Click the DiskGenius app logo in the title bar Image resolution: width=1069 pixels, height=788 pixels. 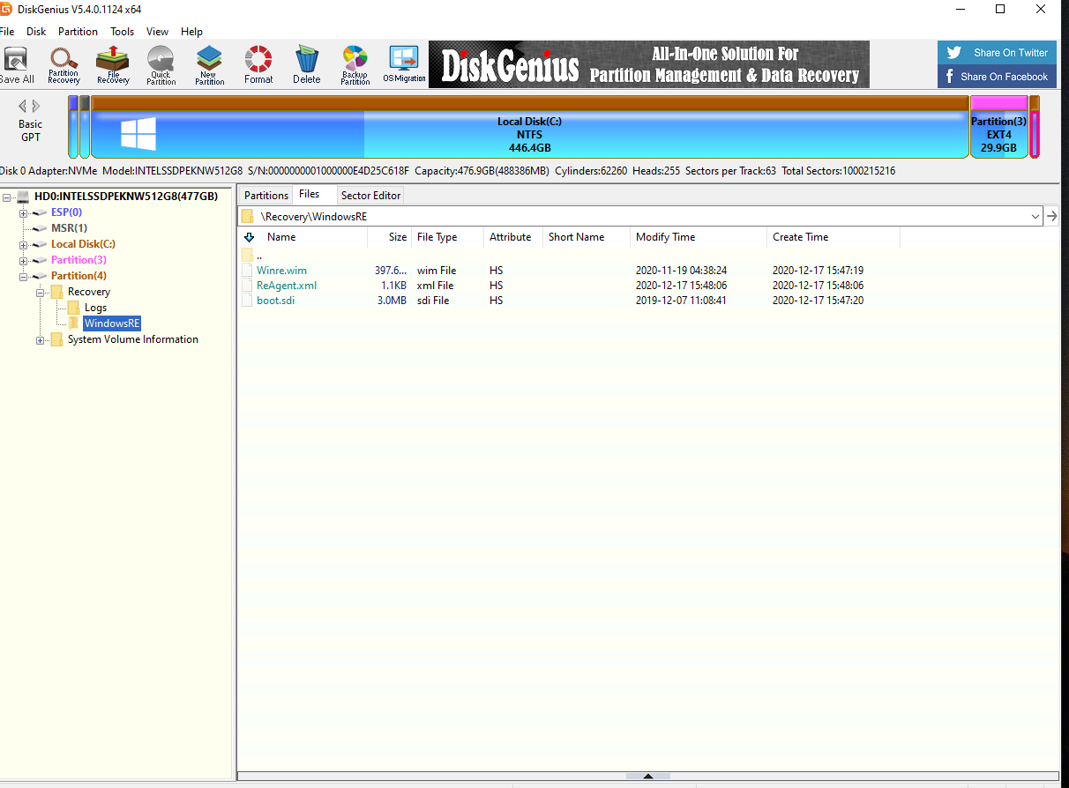6,9
